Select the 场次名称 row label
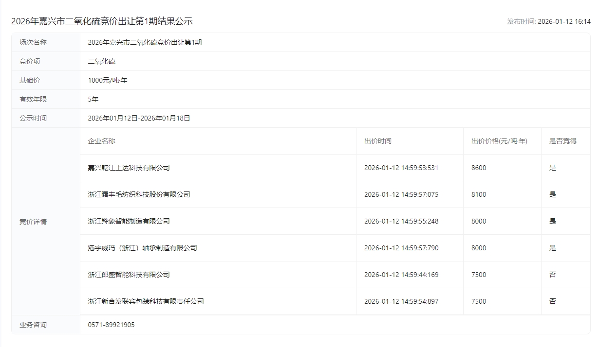 [33, 42]
